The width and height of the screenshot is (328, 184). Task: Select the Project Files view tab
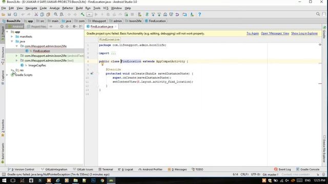[36, 27]
